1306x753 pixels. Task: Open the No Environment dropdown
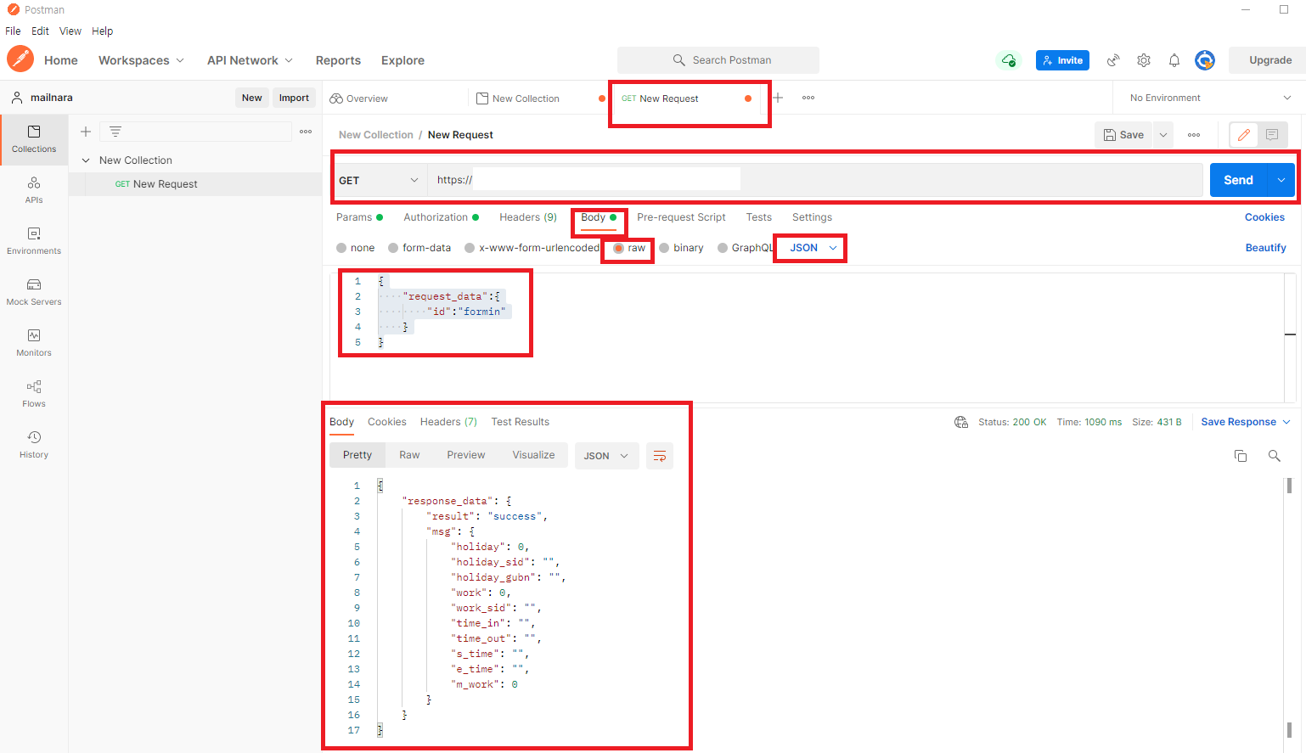tap(1209, 98)
